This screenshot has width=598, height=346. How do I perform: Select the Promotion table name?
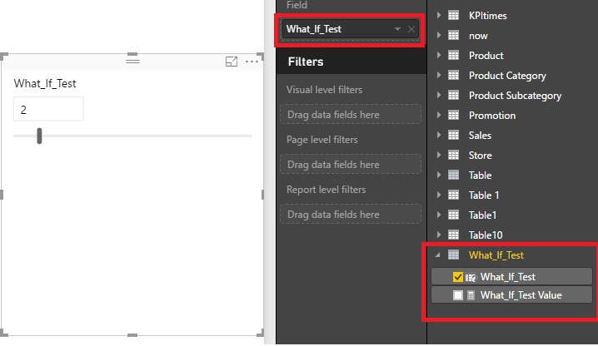pyautogui.click(x=492, y=116)
